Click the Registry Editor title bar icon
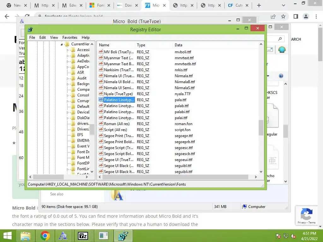The image size is (323, 242). pos(30,30)
